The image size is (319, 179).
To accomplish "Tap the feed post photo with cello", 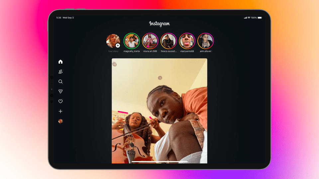I will (159, 111).
